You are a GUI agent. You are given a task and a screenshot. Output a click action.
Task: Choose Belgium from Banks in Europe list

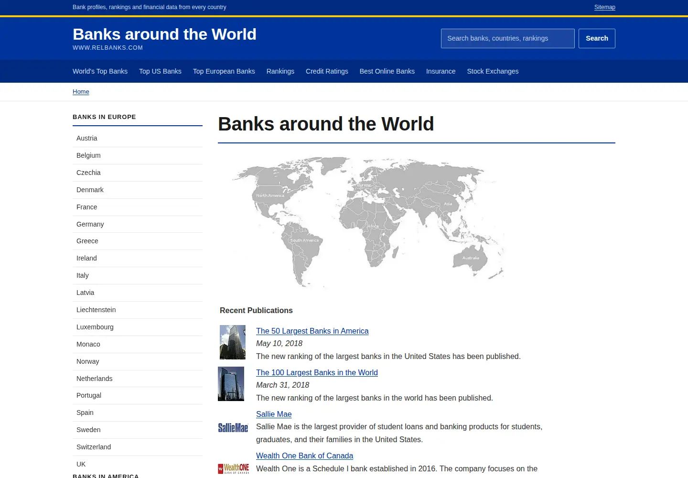pyautogui.click(x=138, y=155)
